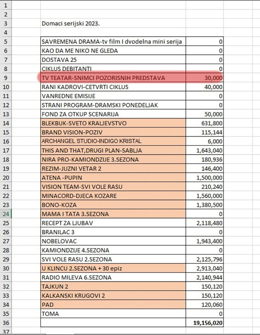This screenshot has height=335, width=260.
Task: Select row header 36
Action: (6, 323)
